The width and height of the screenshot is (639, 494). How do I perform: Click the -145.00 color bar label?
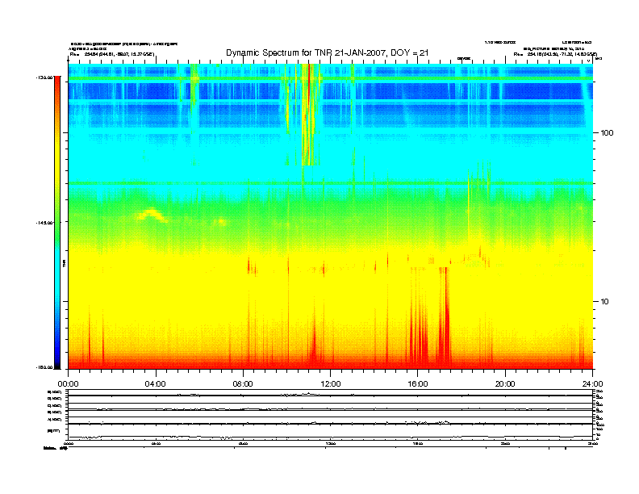click(44, 223)
